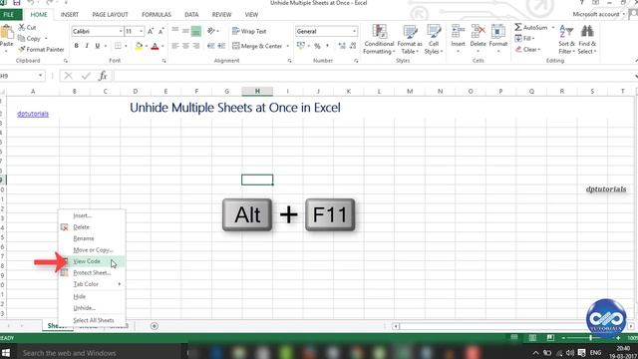Click the Delete cells button
The image size is (638, 359).
click(478, 39)
